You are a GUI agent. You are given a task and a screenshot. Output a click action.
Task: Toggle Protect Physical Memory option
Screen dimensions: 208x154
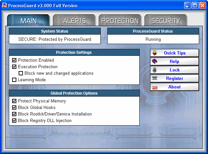coord(14,101)
